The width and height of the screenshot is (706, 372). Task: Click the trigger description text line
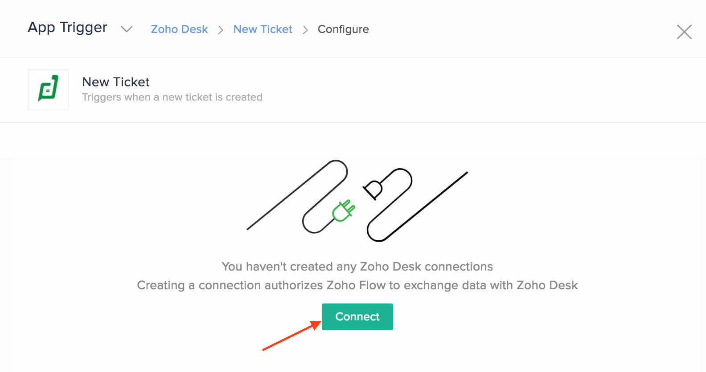[x=172, y=97]
